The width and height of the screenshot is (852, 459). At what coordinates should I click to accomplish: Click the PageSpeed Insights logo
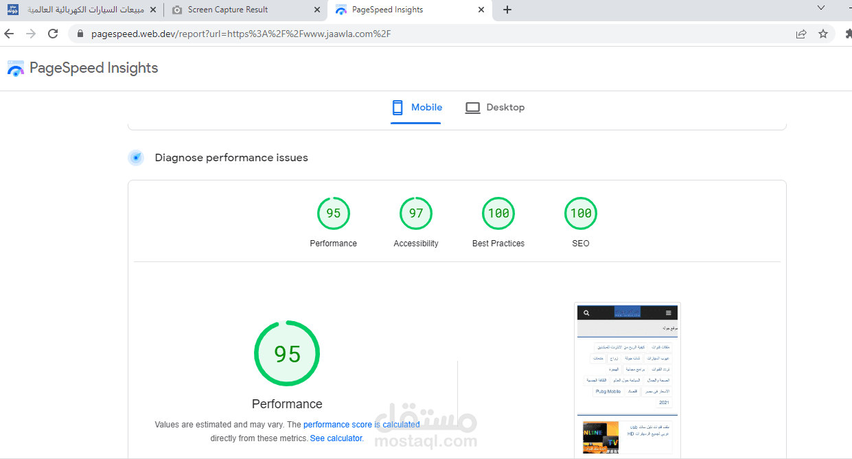pyautogui.click(x=15, y=68)
